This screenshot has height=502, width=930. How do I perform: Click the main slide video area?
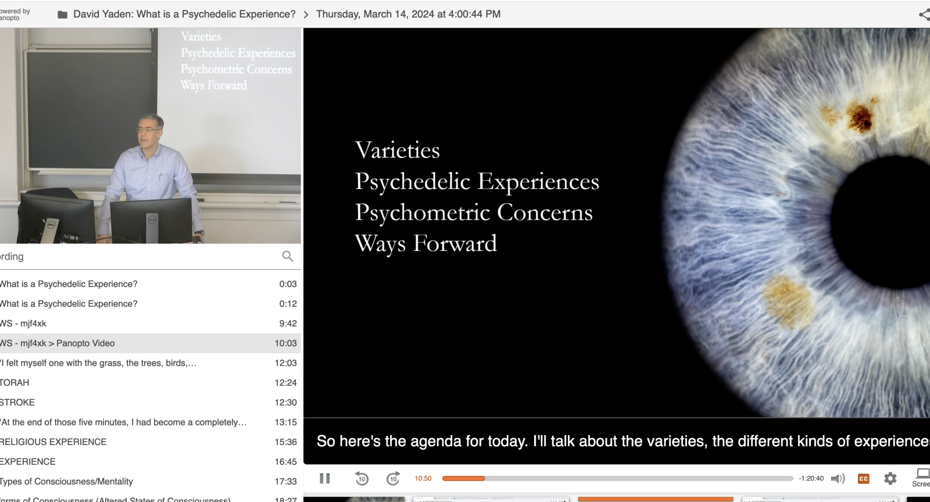tap(617, 223)
